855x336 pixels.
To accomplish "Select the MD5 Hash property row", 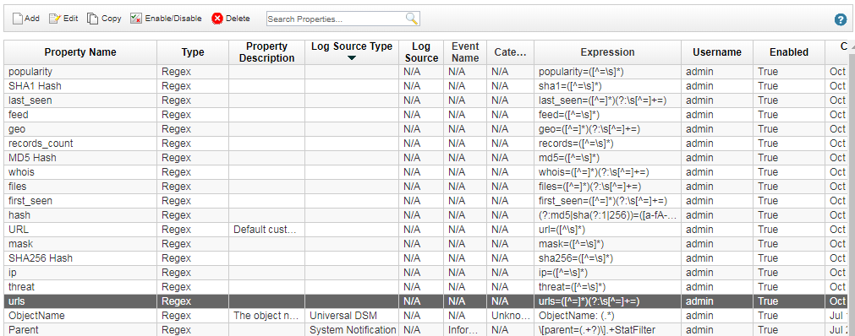I will [425, 158].
